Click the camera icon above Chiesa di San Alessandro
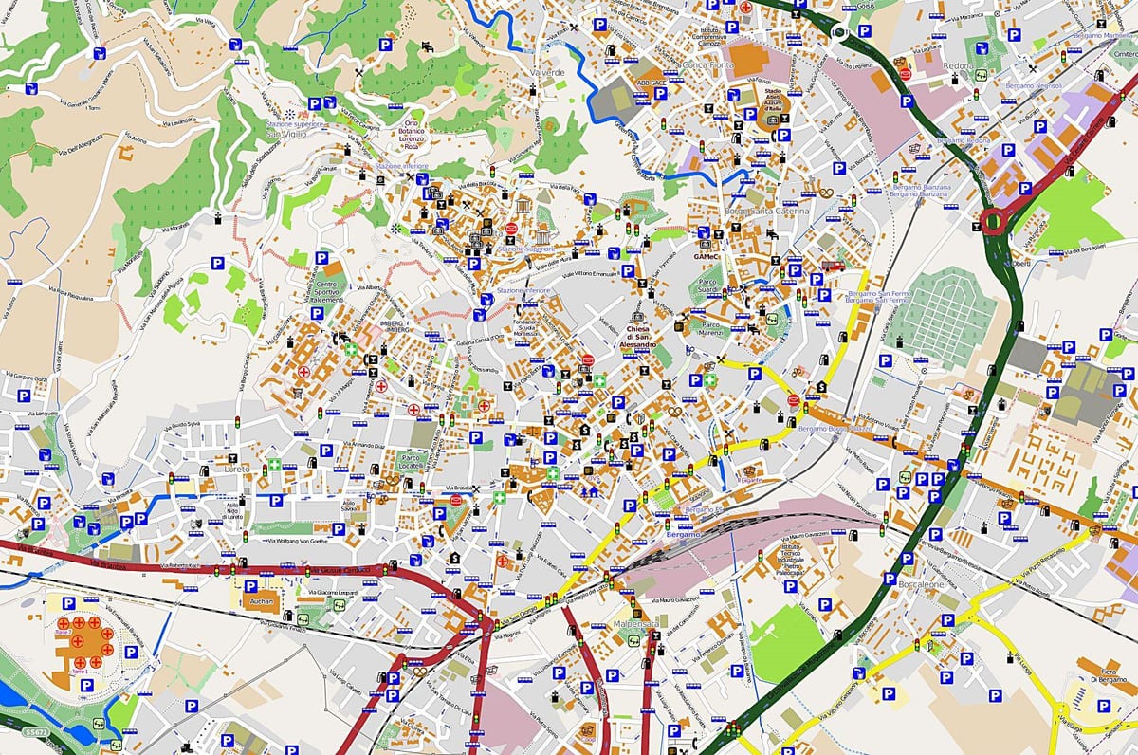Screen dimensions: 1138x755 [637, 317]
